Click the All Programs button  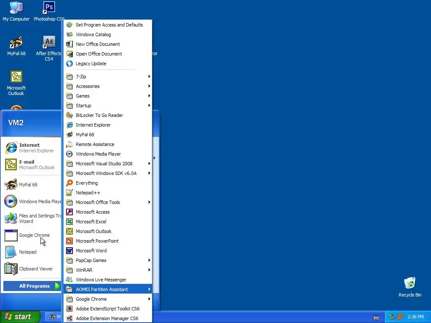(x=32, y=286)
